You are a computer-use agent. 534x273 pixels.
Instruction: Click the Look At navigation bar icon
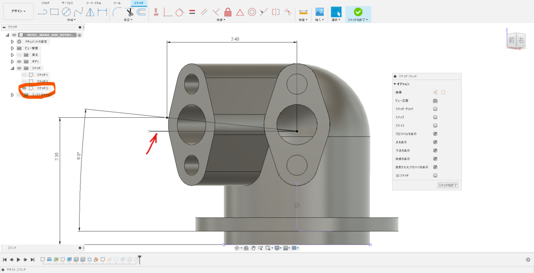246,248
